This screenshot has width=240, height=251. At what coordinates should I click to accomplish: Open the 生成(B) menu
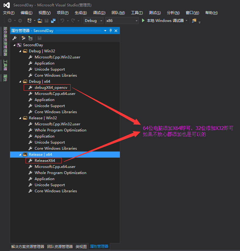pyautogui.click(x=81, y=13)
